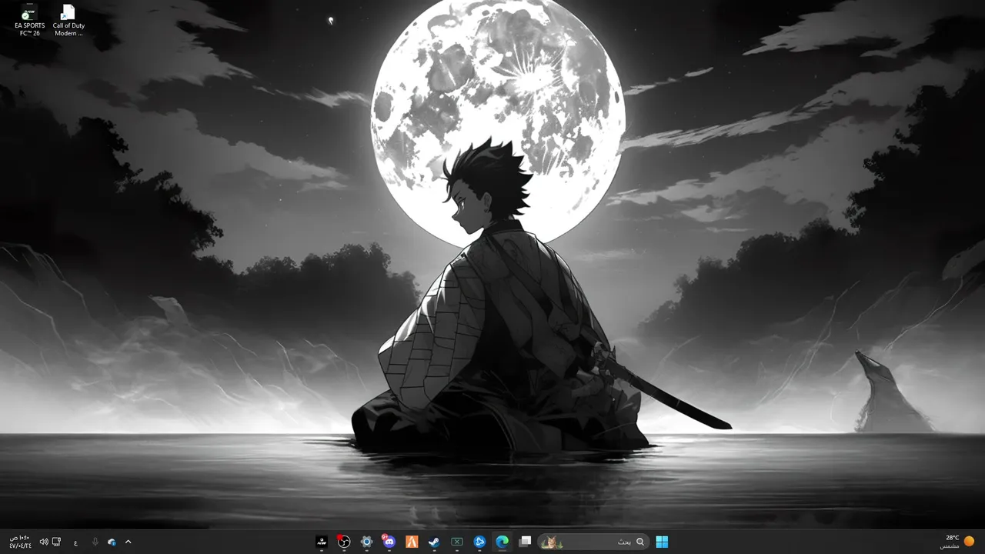
Task: Open the black NEW app in taskbar
Action: (x=322, y=542)
